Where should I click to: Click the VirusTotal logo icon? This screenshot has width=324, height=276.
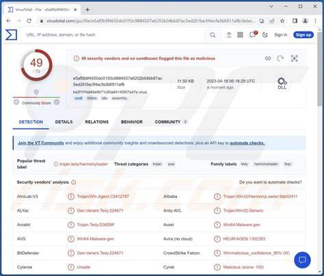(x=11, y=35)
